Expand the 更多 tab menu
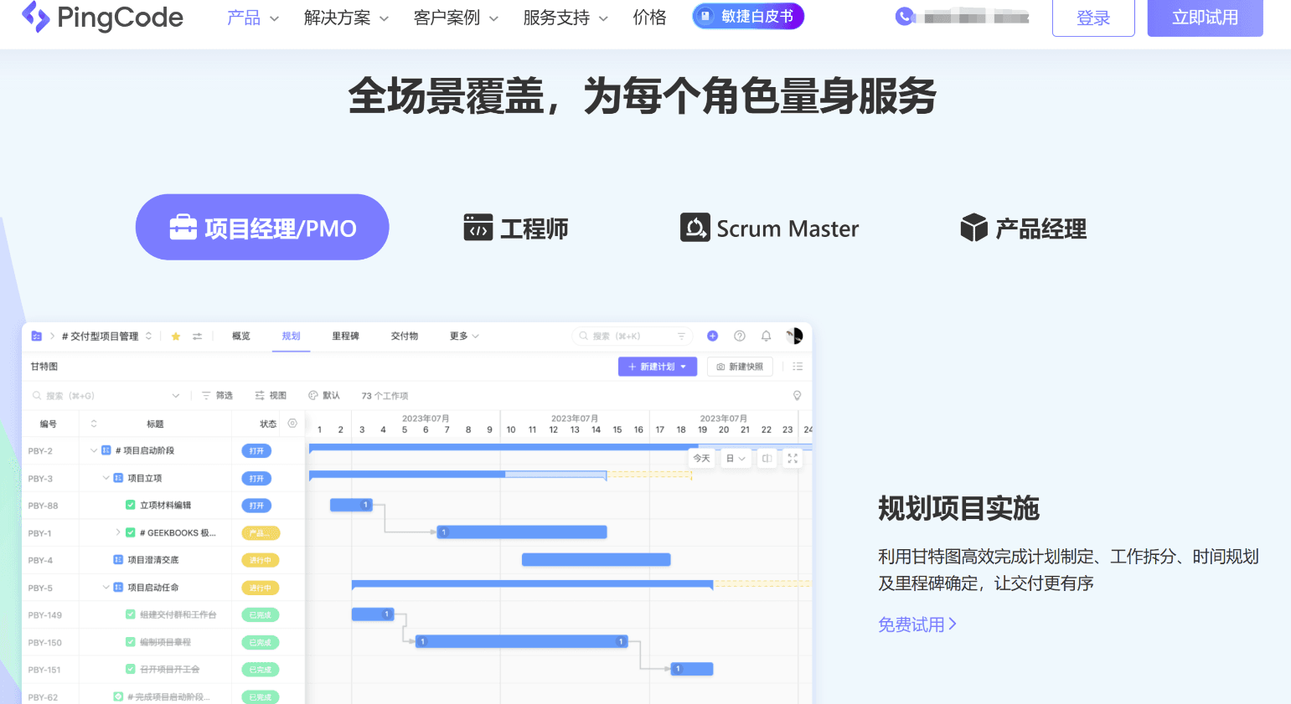 pyautogui.click(x=464, y=337)
